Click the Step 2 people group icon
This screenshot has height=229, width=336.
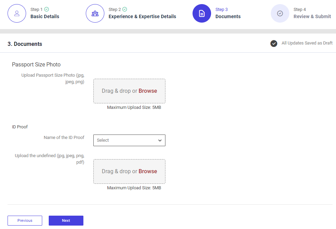[95, 13]
